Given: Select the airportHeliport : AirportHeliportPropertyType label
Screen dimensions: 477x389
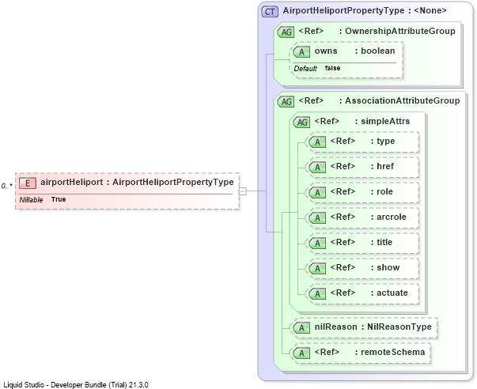Looking at the screenshot, I should (x=137, y=182).
